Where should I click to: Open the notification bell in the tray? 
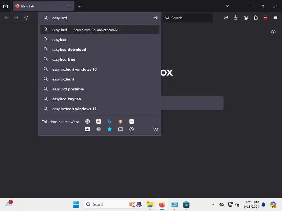pos(263,204)
